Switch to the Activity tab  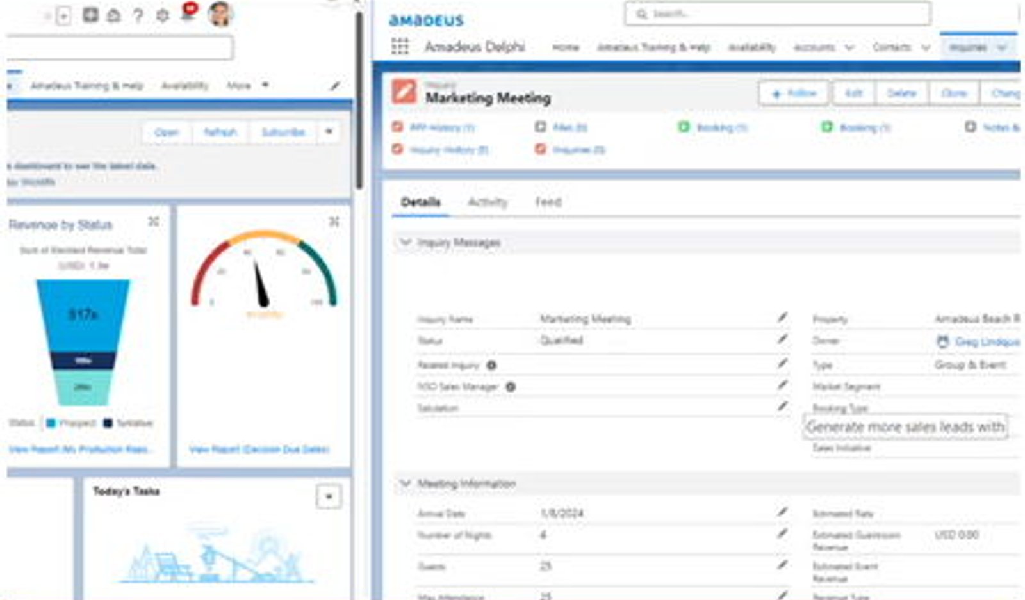tap(488, 202)
